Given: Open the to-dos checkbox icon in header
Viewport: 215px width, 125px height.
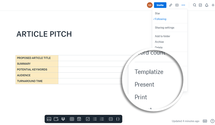Looking at the screenshot, I should [200, 5].
